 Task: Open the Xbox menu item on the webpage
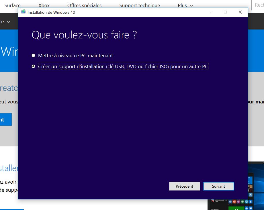coord(44,5)
